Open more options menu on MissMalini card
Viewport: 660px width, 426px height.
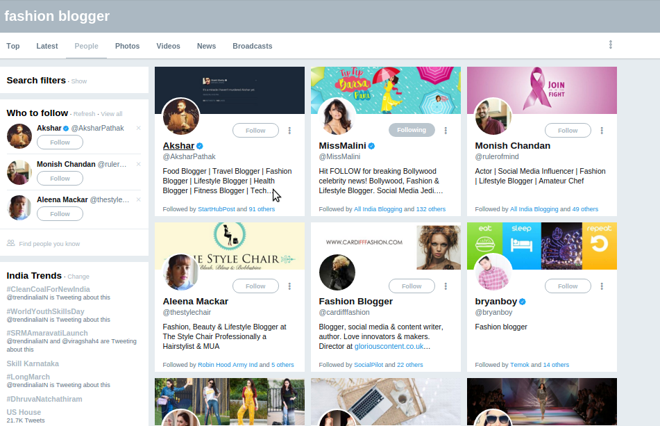(x=446, y=131)
